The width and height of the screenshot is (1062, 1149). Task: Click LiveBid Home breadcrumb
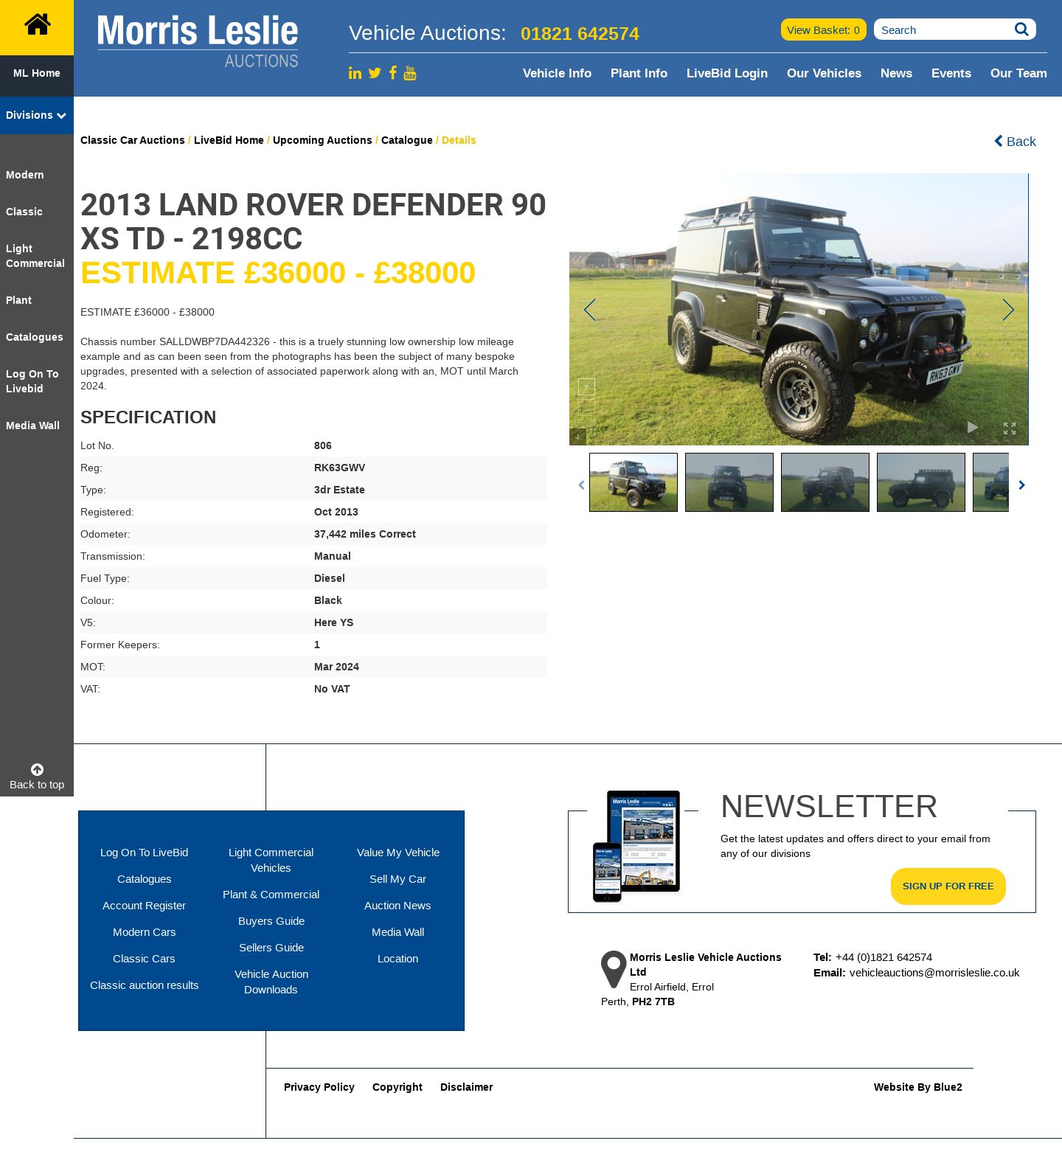point(229,140)
